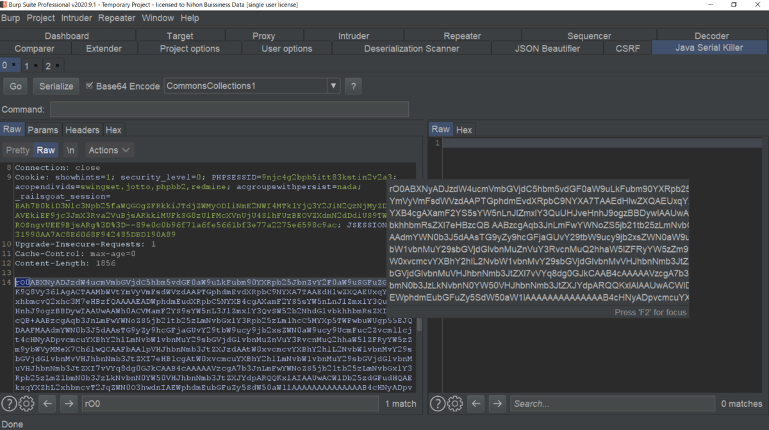Screen dimensions: 769x430
Task: Open the left pane search settings gear
Action: 26,404
